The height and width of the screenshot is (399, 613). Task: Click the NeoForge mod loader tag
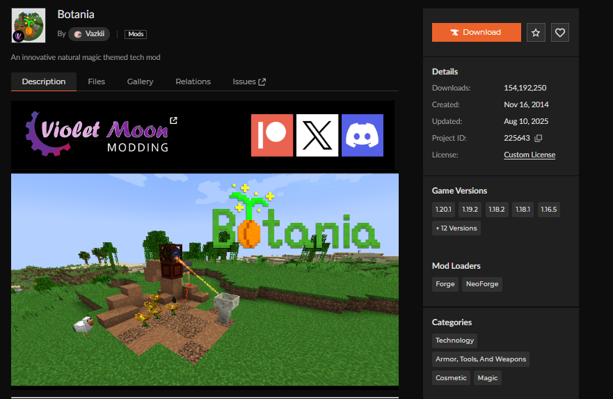[x=482, y=284]
